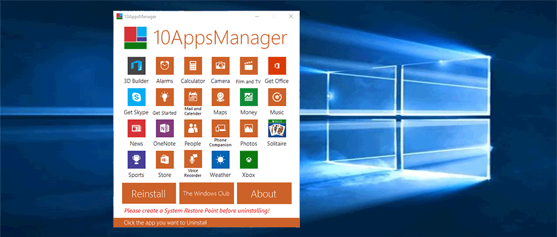Viewport: 557px width, 237px height.
Task: Click the "10AppsManager" header title text
Action: 219,38
